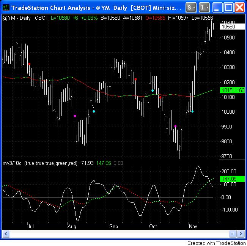The image size is (247, 246).
Task: Click the cyan dot marker in early October
Action: point(153,91)
